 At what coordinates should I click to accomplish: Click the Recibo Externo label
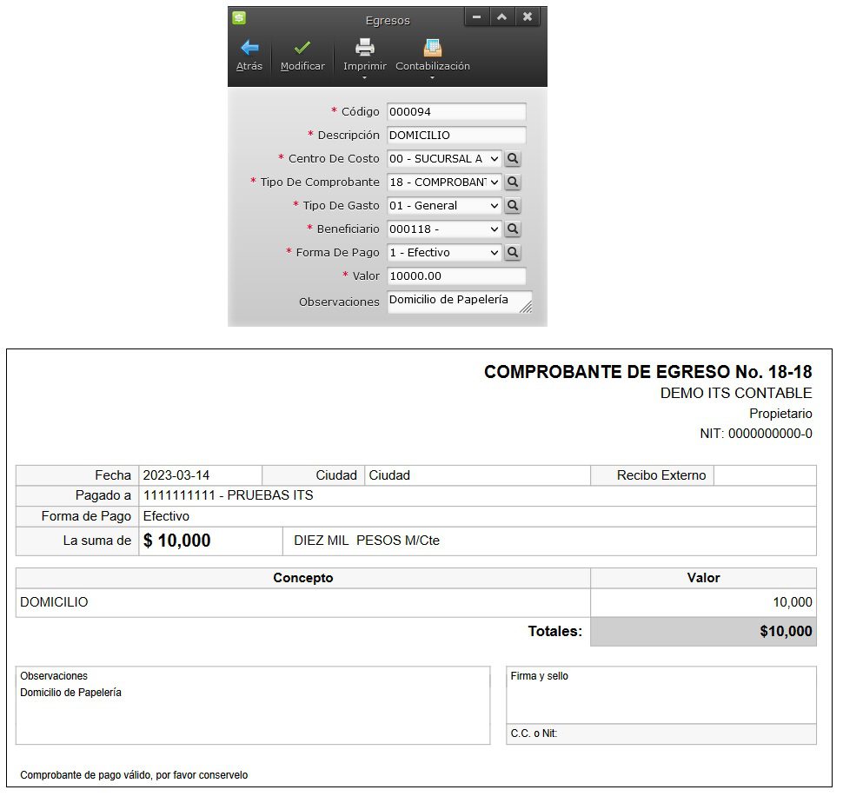pyautogui.click(x=661, y=475)
